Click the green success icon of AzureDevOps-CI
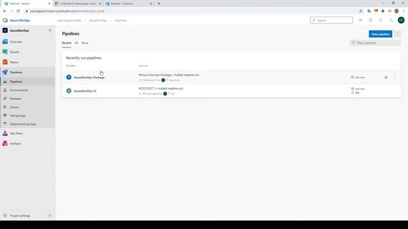The image size is (408, 229). pos(69,90)
